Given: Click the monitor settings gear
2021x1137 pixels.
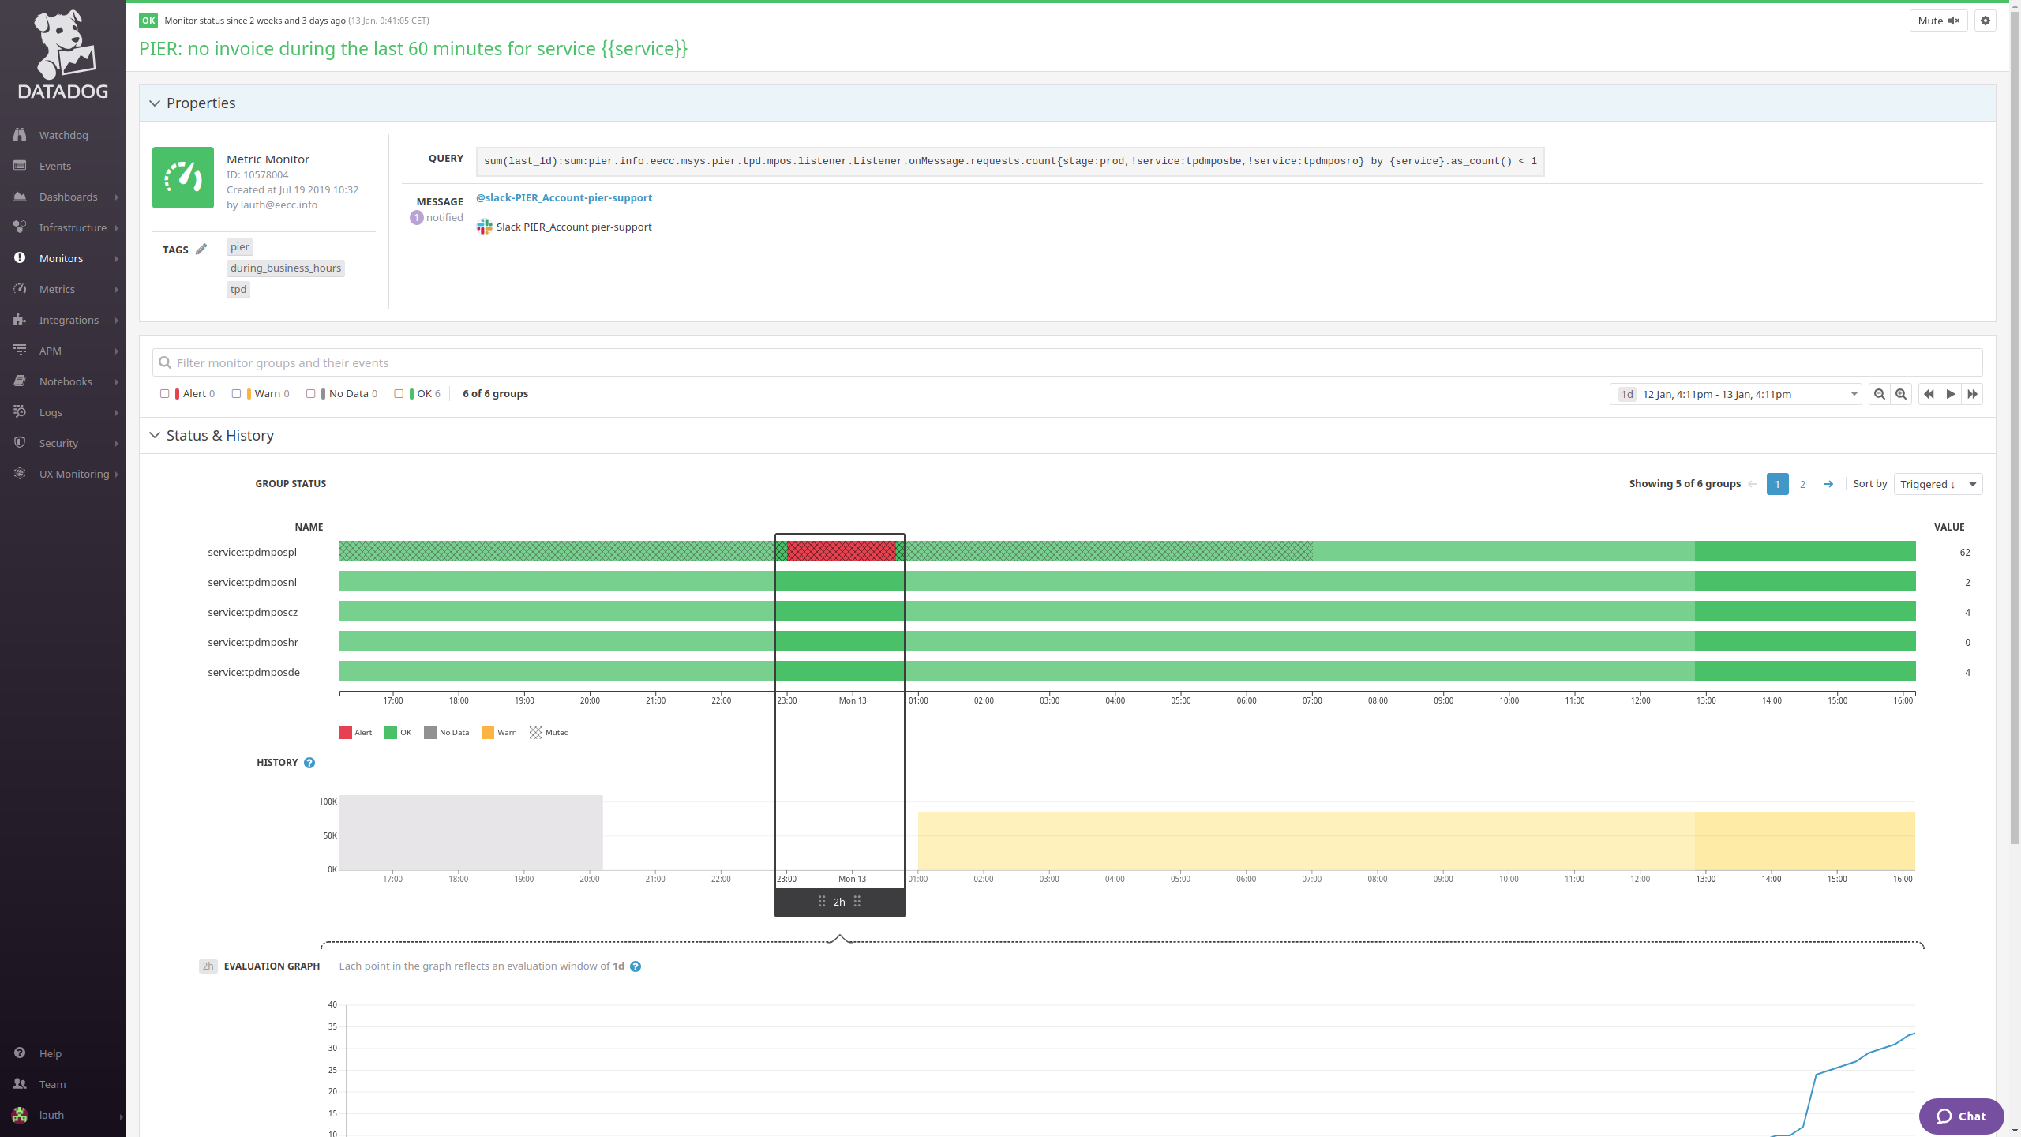Looking at the screenshot, I should (1986, 20).
